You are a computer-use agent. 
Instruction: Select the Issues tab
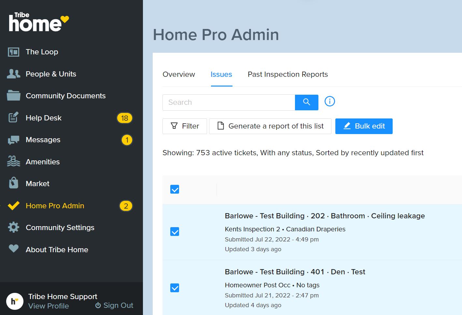click(221, 74)
